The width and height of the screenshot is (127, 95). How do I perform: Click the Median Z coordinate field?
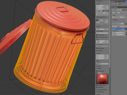point(102,9)
